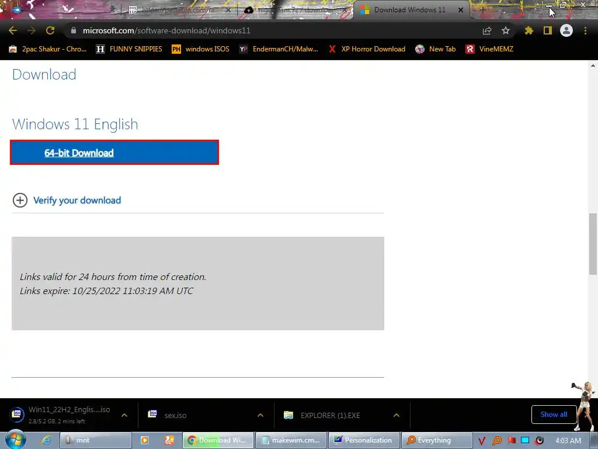Viewport: 598px width, 449px height.
Task: Open the VineMEMZ bookmark
Action: (489, 49)
